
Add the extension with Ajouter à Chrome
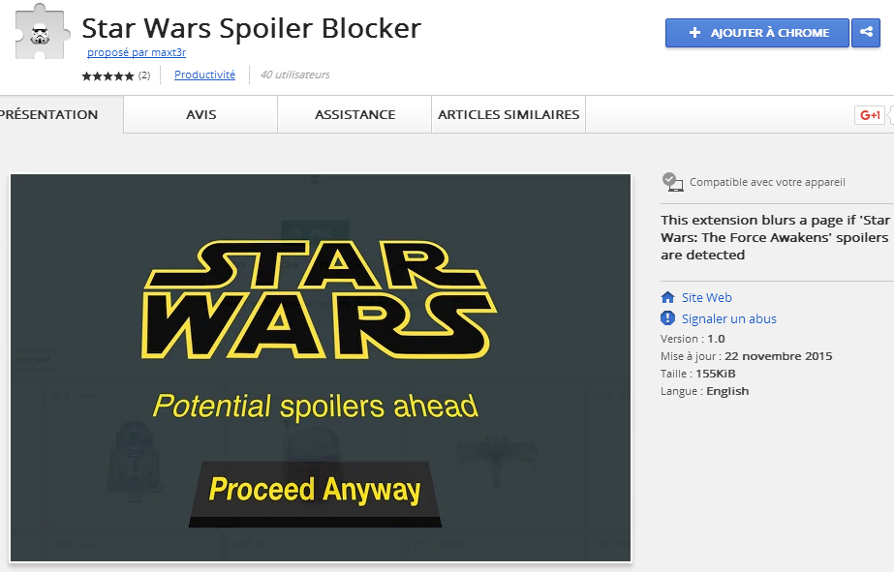pyautogui.click(x=757, y=33)
